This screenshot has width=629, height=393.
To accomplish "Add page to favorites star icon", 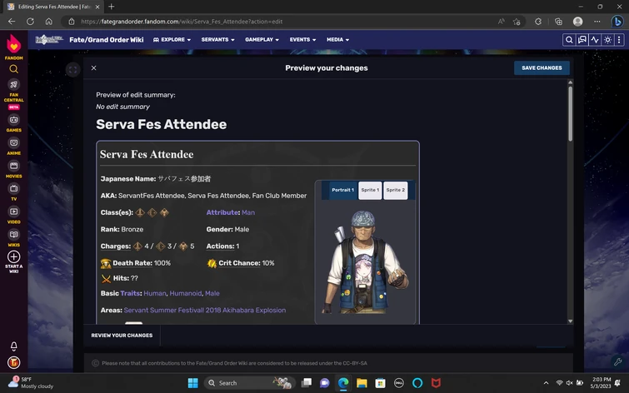I will pos(517,22).
